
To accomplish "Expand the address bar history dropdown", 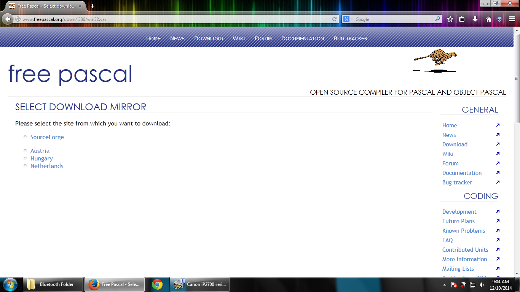I will pos(327,19).
